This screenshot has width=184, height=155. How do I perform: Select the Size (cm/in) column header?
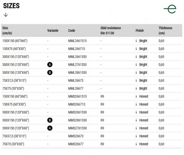click(x=7, y=30)
